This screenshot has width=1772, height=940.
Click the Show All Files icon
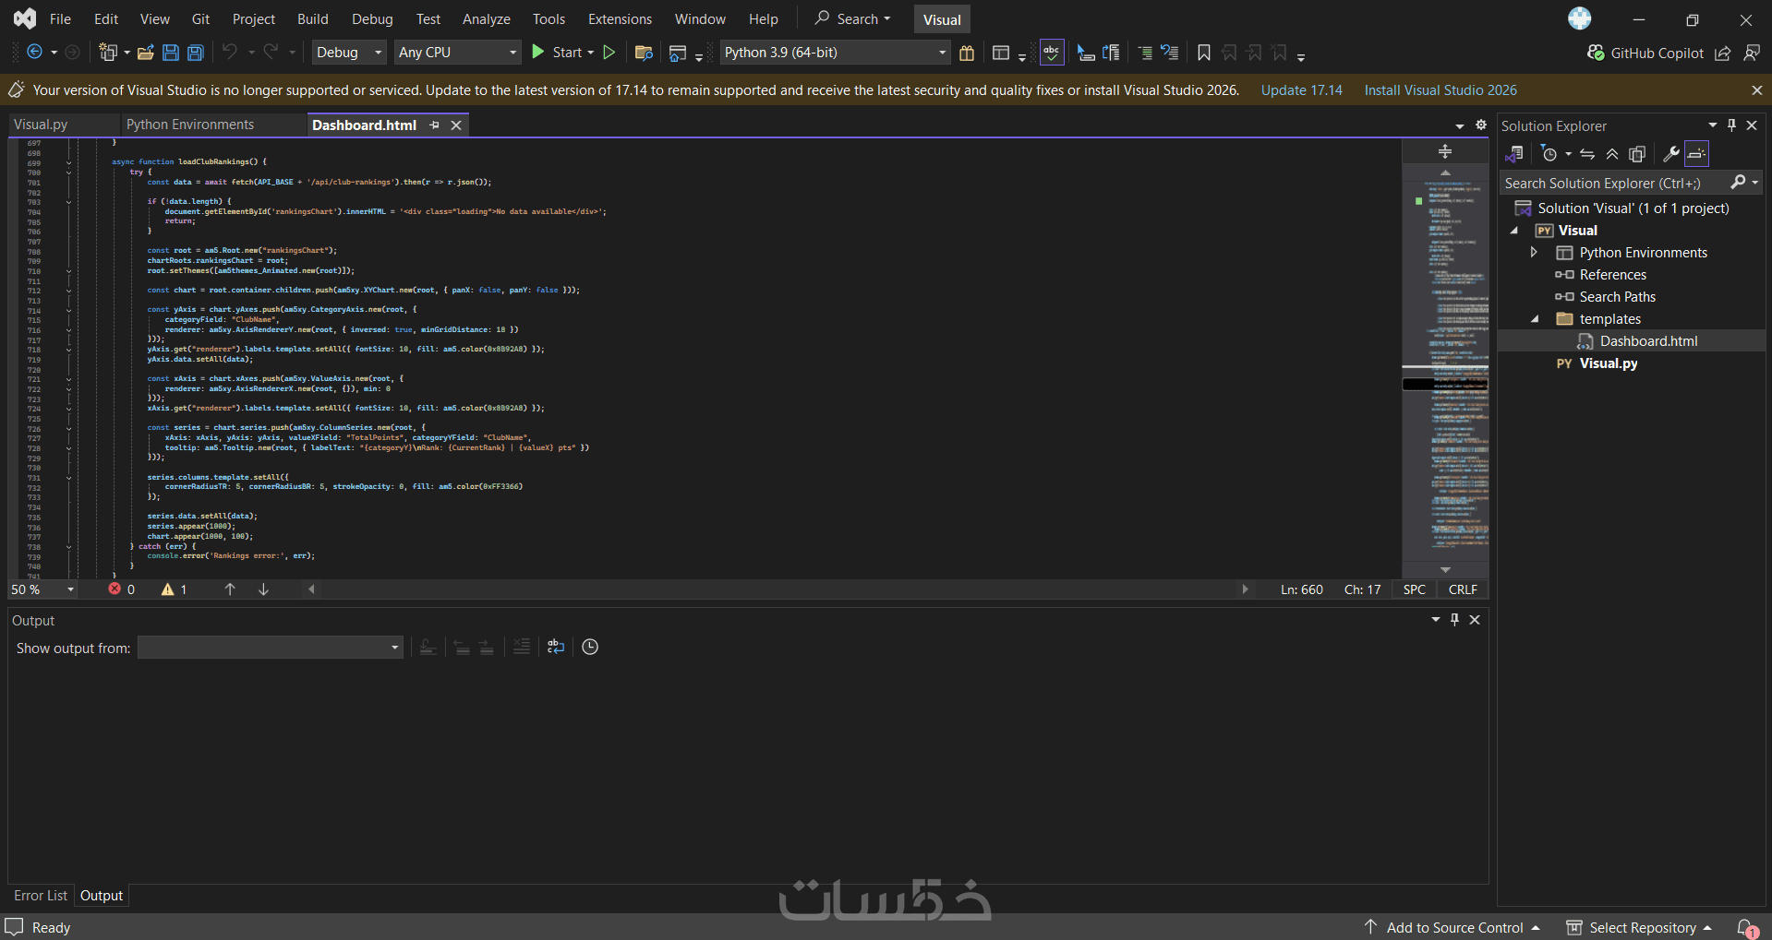click(1637, 154)
